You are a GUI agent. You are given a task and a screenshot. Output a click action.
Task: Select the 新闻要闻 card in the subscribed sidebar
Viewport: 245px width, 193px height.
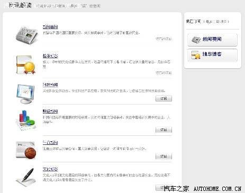click(x=212, y=40)
